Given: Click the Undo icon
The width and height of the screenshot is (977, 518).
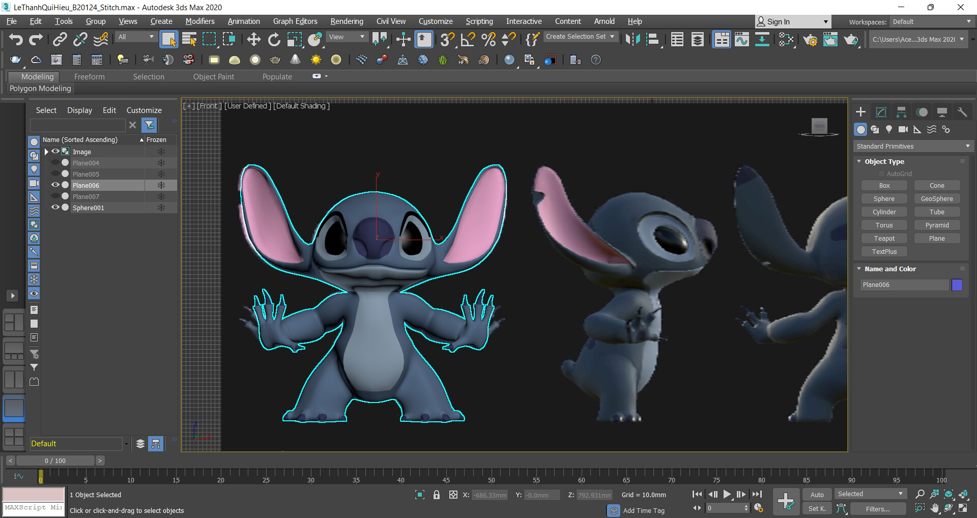Looking at the screenshot, I should click(x=15, y=39).
